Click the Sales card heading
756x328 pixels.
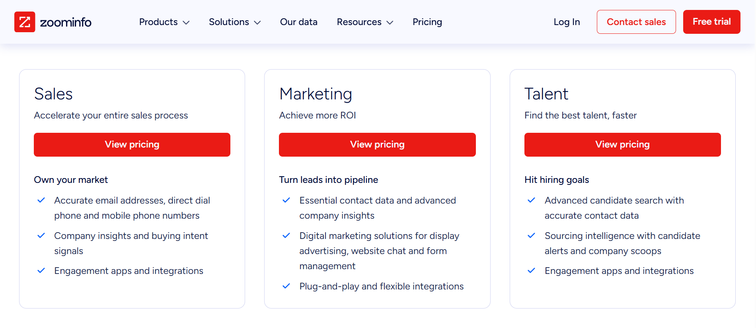[53, 94]
